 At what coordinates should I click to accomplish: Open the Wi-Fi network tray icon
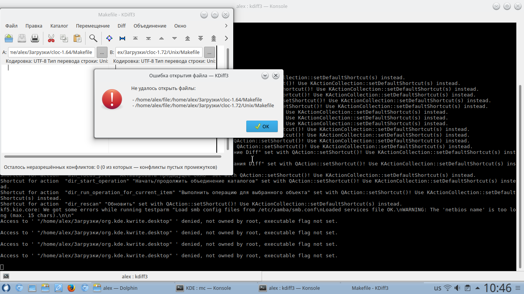(x=448, y=288)
